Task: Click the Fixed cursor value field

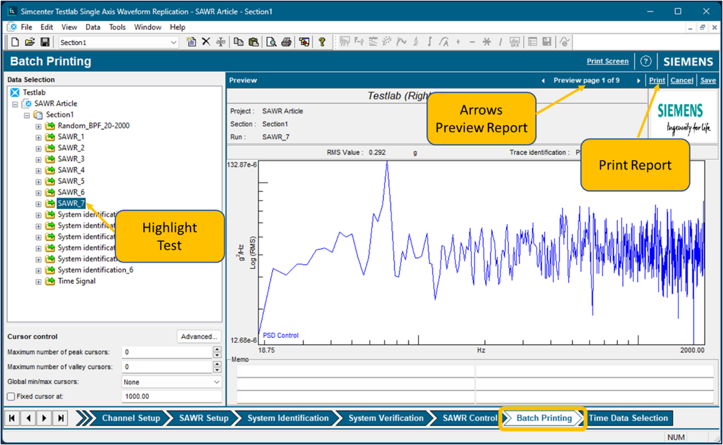Action: pyautogui.click(x=171, y=397)
